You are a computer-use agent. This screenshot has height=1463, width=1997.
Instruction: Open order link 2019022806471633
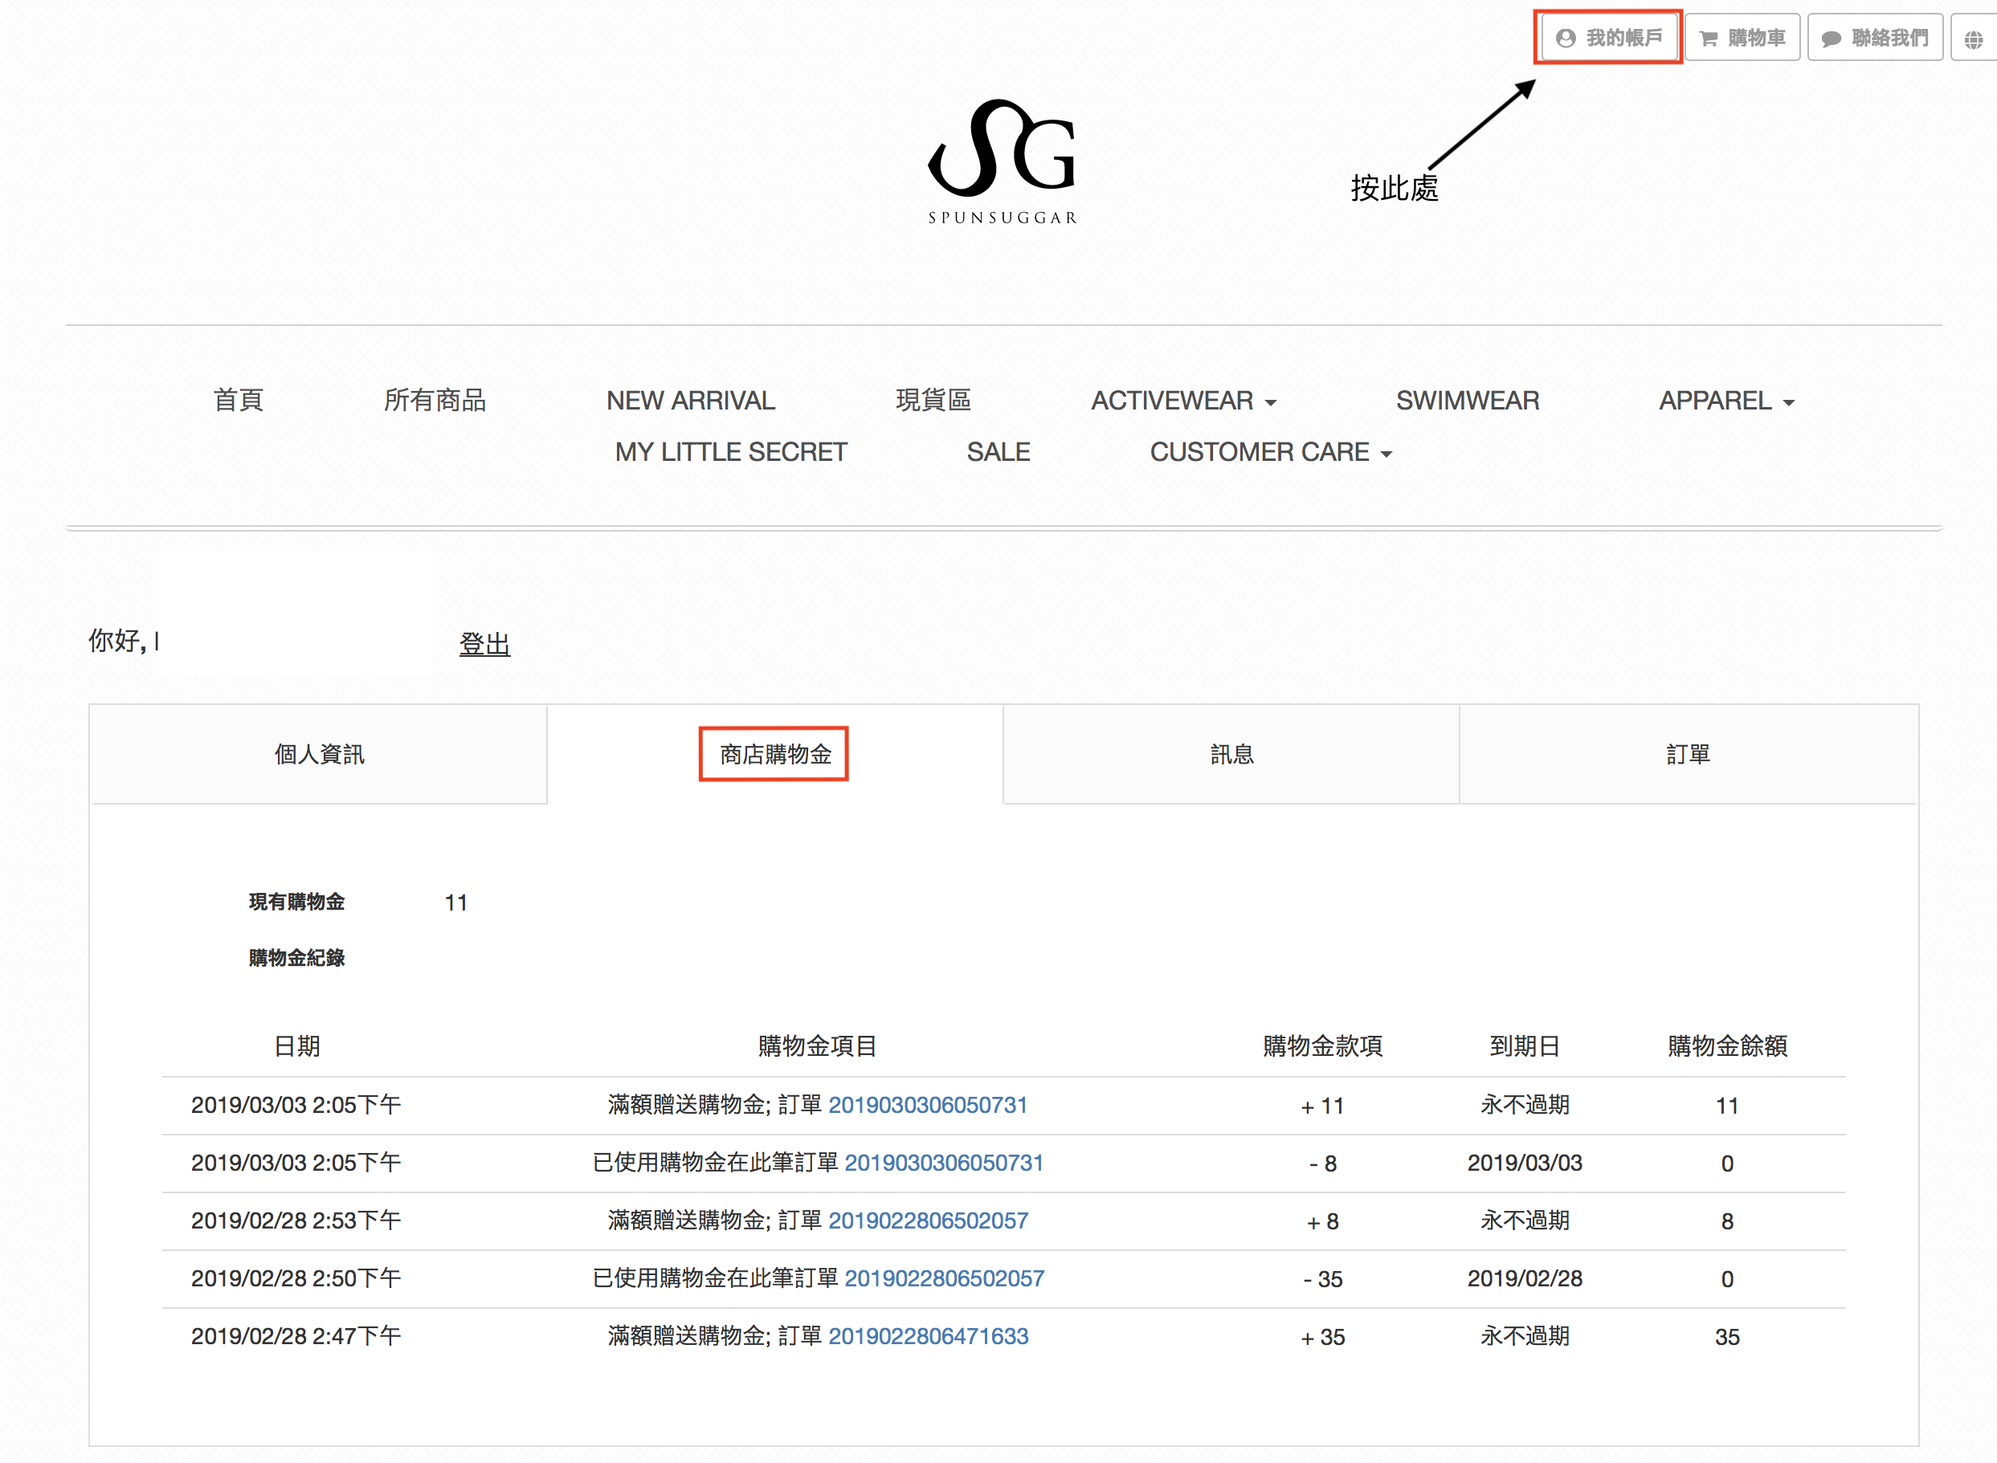(928, 1336)
